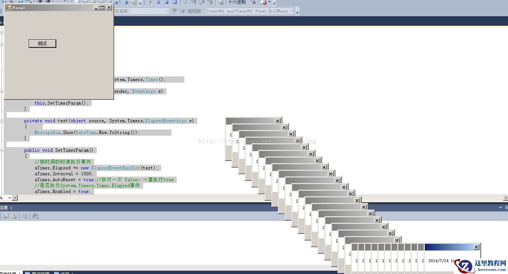Click the previous-result navigation icon in 结果 toolbar
The width and height of the screenshot is (508, 274).
tap(6, 216)
